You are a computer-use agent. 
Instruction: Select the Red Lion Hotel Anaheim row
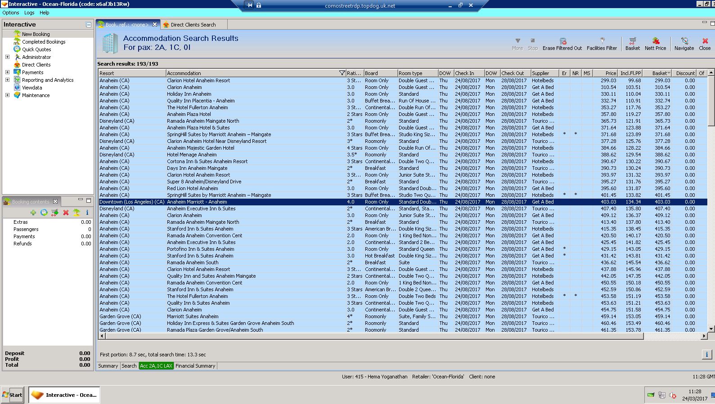[x=403, y=188]
